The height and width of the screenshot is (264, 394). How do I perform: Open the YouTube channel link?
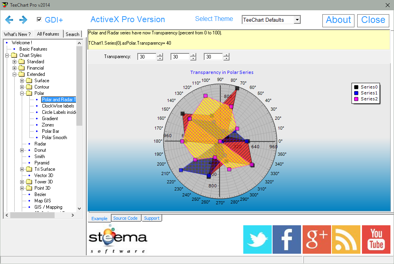[x=376, y=239]
